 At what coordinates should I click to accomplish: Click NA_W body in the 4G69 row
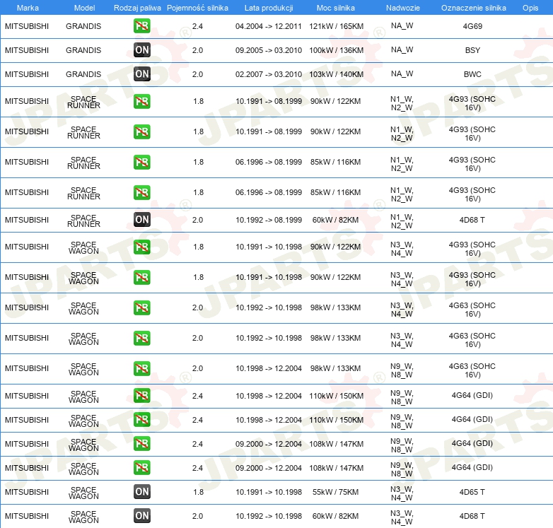click(x=402, y=25)
